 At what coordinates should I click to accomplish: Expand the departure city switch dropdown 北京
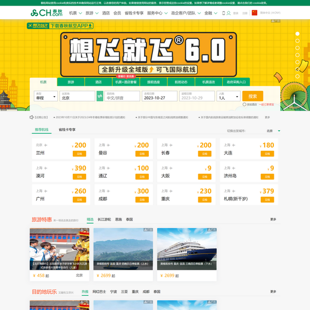[x=273, y=131]
